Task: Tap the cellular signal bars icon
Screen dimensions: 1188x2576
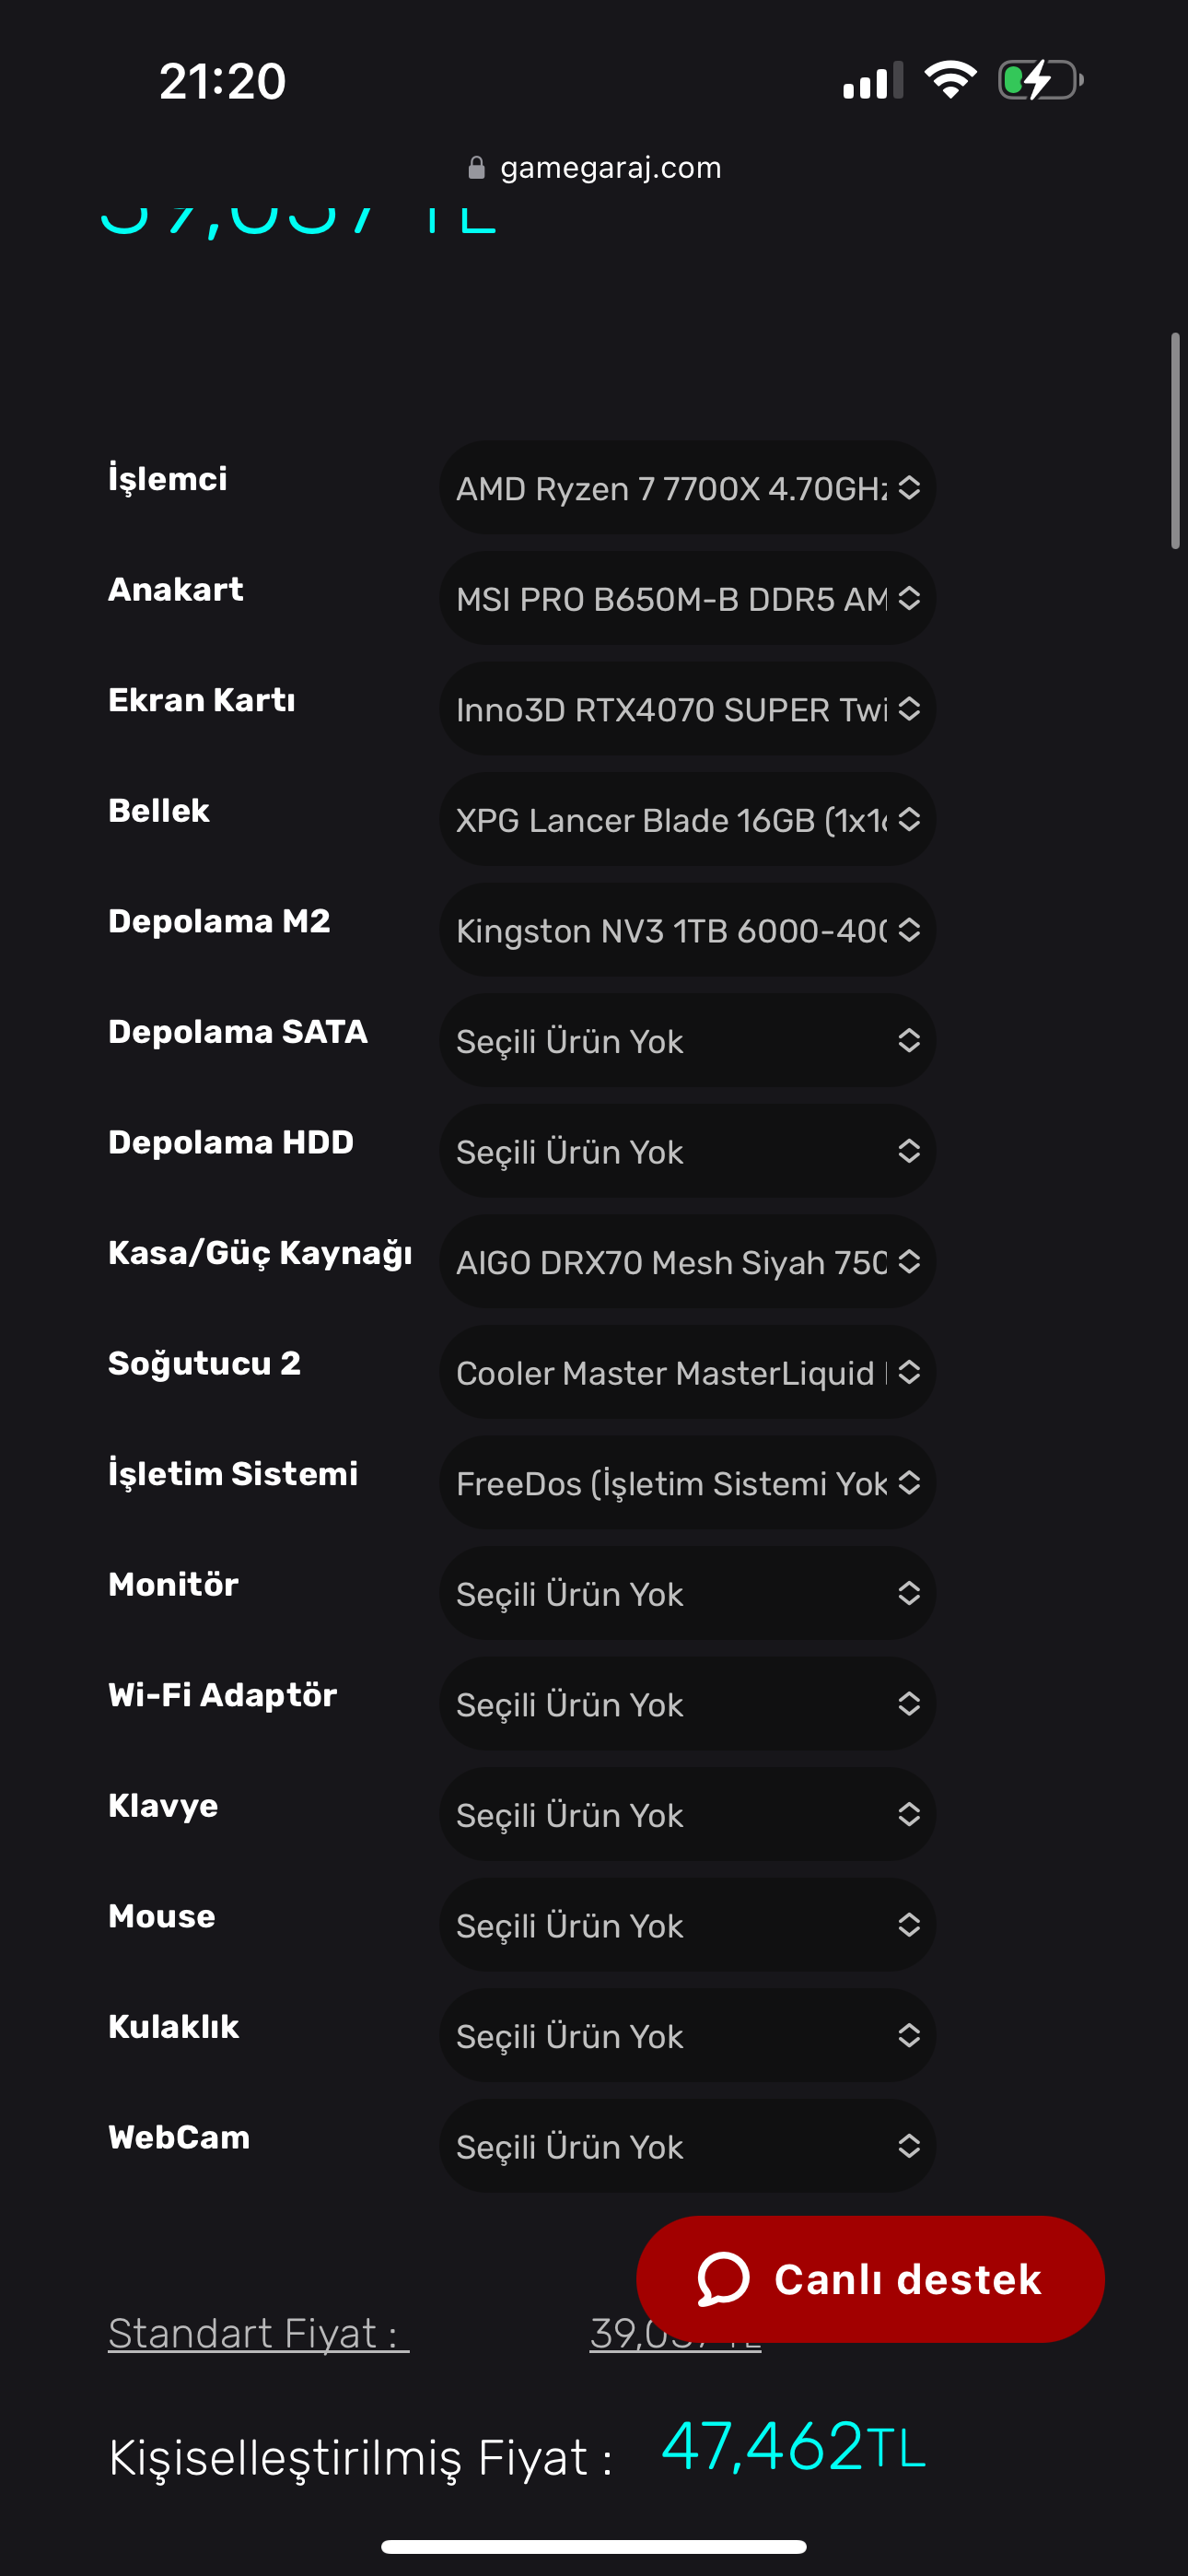Action: [872, 80]
